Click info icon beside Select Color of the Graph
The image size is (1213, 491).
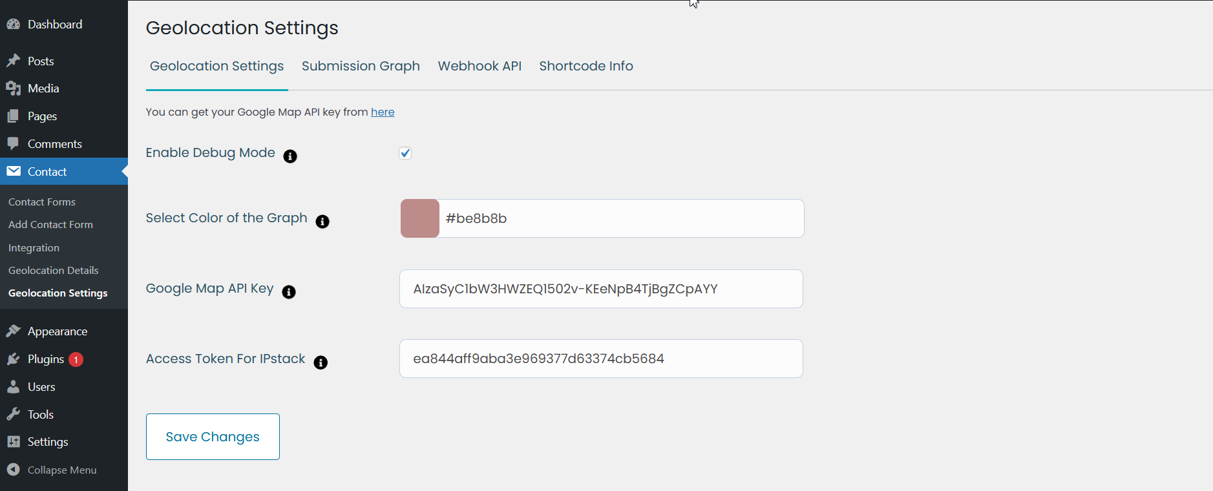click(x=322, y=222)
